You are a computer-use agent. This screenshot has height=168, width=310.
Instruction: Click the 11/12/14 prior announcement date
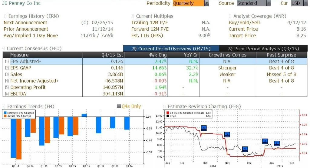coord(102,29)
